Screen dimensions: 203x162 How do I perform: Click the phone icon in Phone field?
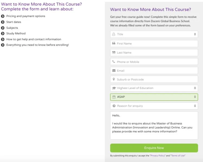[114, 62]
